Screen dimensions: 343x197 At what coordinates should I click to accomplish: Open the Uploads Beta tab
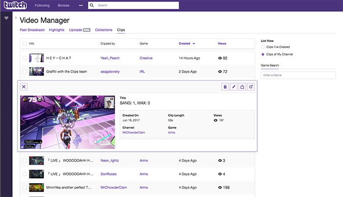click(79, 30)
